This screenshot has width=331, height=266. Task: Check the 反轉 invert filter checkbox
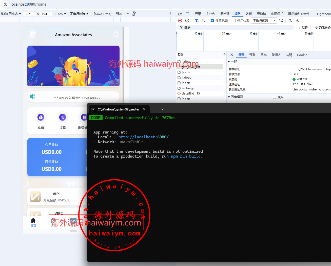point(298,27)
